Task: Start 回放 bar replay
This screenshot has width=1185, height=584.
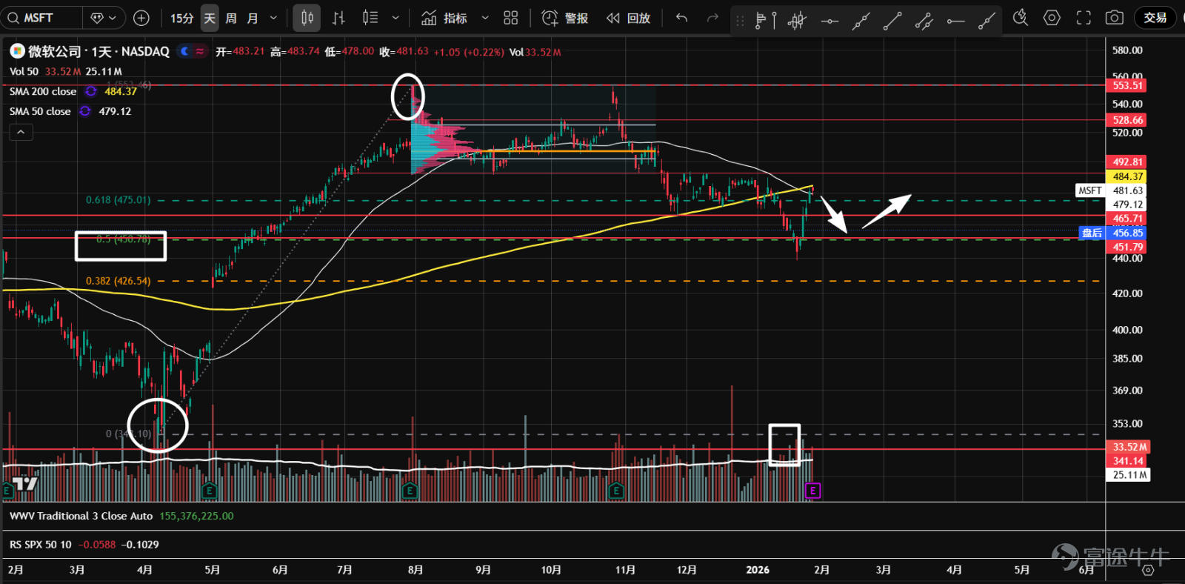Action: [629, 18]
